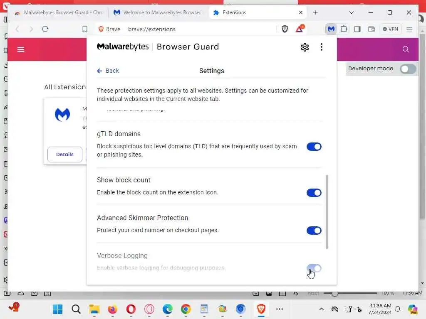Show taskbar overflow apps with three dots

[x=280, y=309]
